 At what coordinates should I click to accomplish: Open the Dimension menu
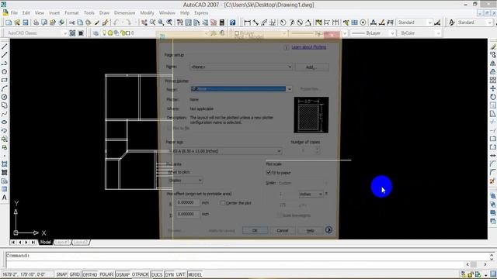click(x=124, y=13)
